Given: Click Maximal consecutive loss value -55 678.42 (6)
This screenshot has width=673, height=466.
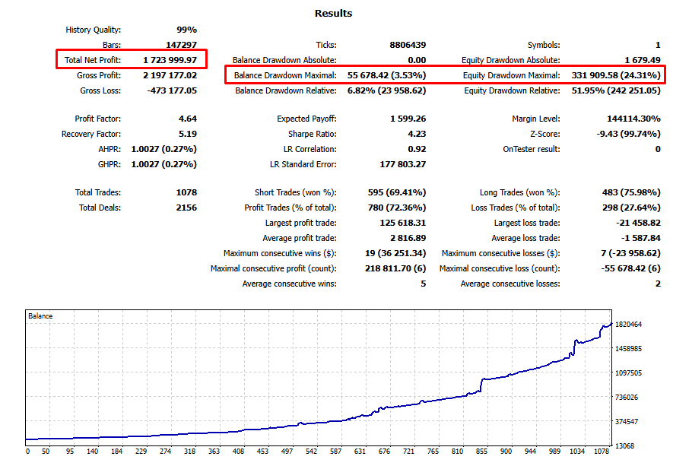Looking at the screenshot, I should tap(630, 268).
